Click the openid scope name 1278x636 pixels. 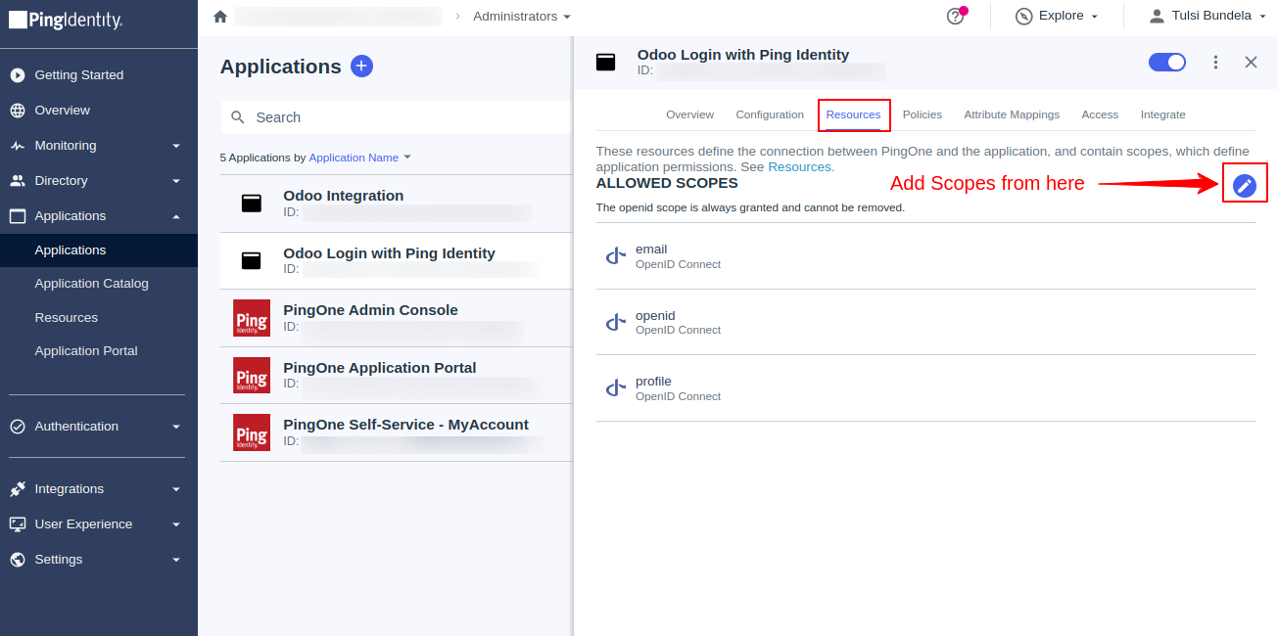tap(655, 316)
